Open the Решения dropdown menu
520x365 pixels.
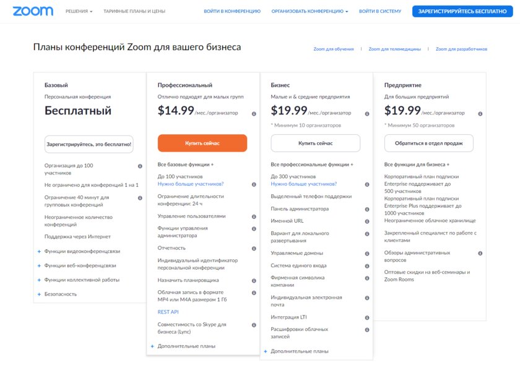click(79, 11)
